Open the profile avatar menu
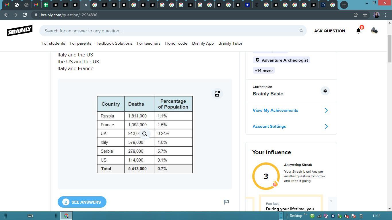The height and width of the screenshot is (220, 392). [374, 31]
